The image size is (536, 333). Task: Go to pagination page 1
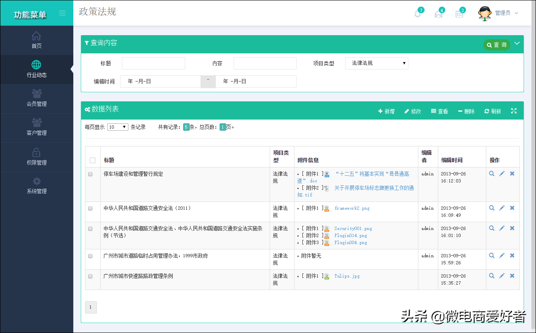pos(91,307)
